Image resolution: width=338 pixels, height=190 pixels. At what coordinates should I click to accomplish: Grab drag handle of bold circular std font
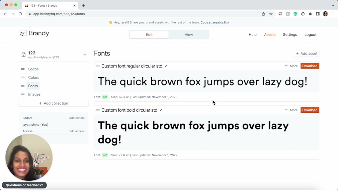[98, 110]
